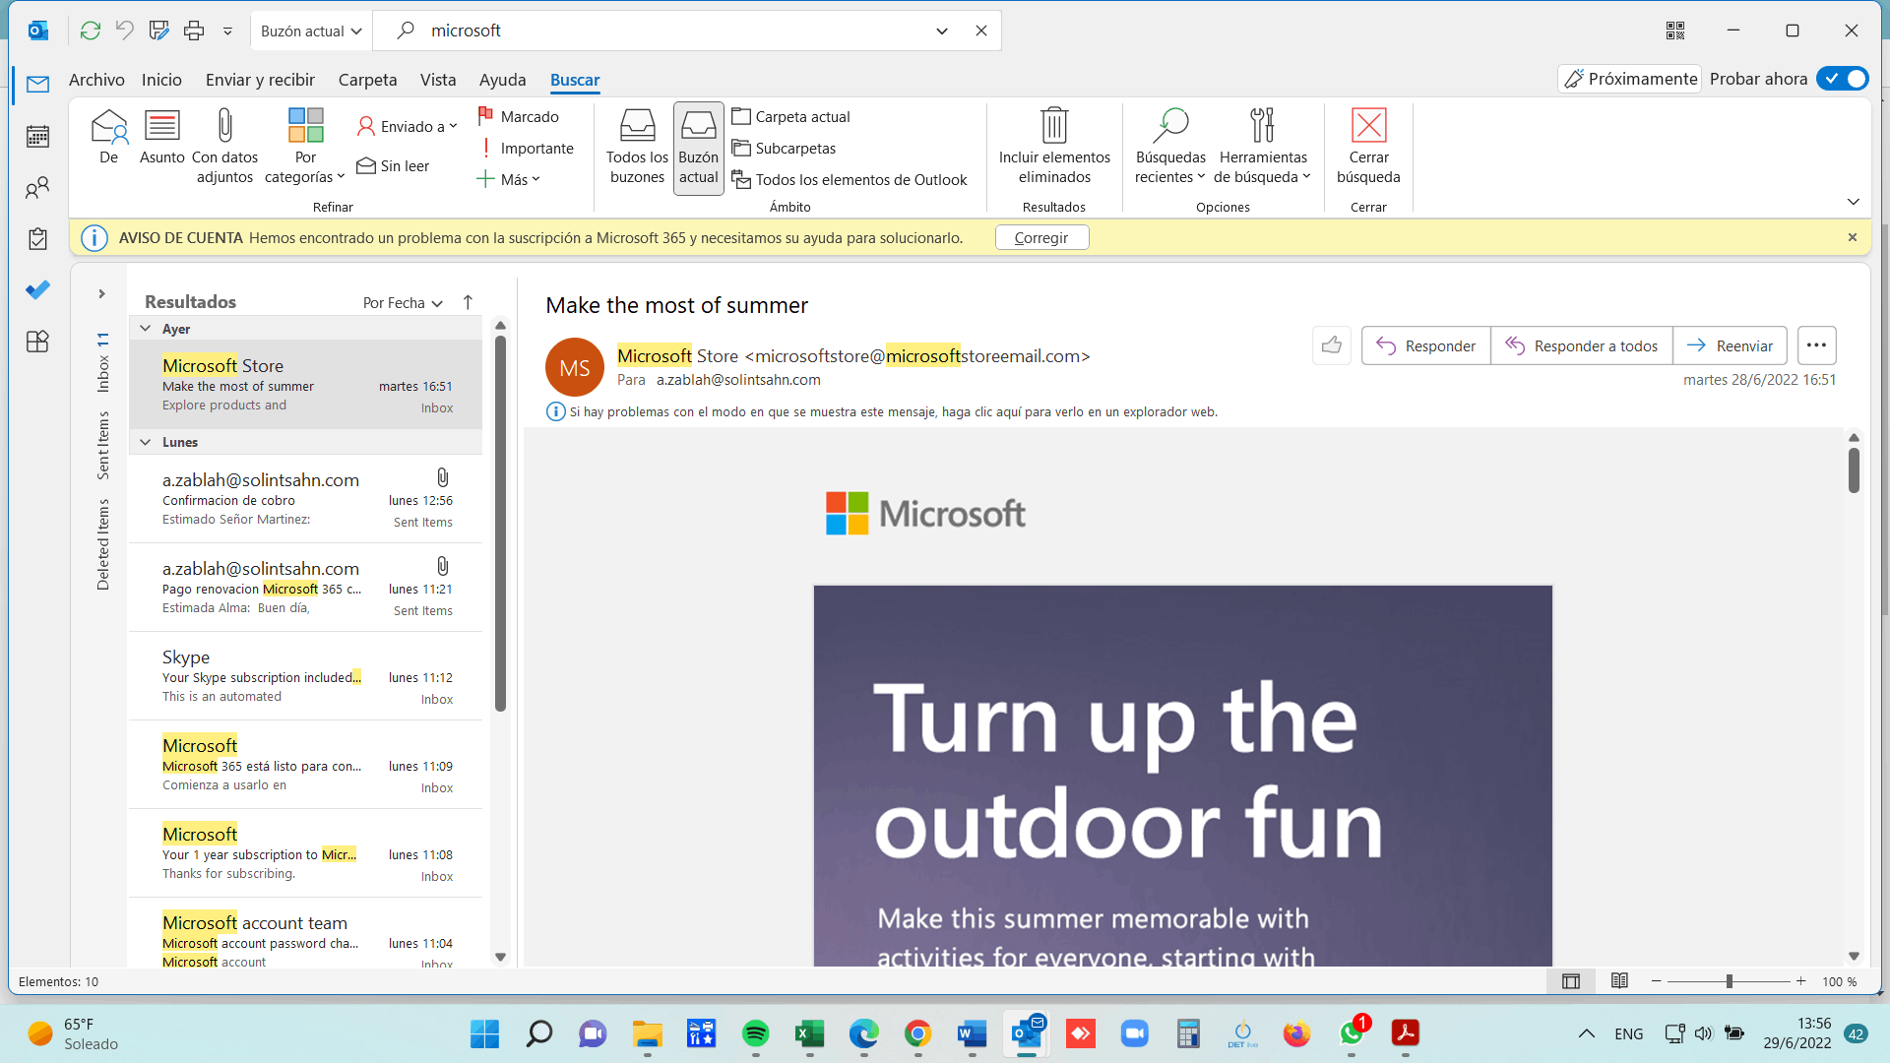The image size is (1890, 1063).
Task: Open Spotify from the taskbar
Action: [x=755, y=1033]
